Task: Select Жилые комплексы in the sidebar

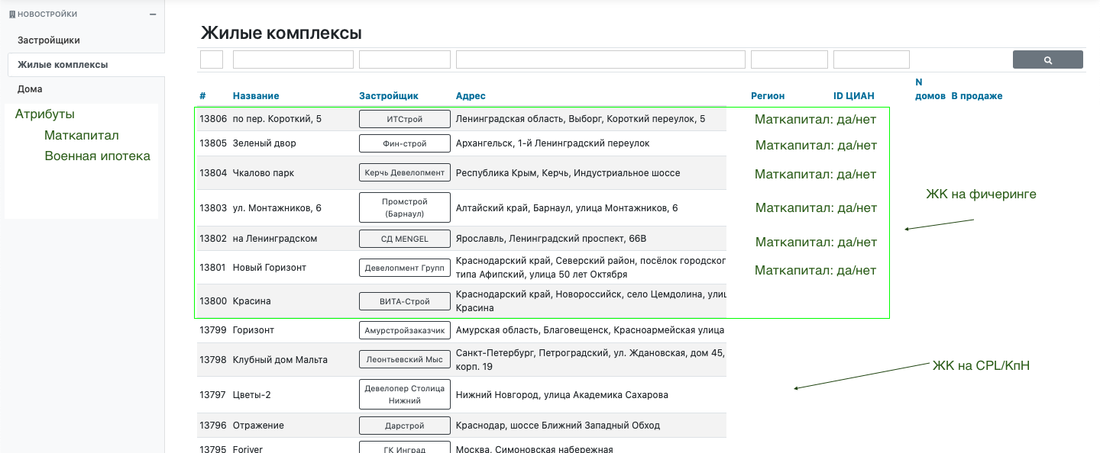Action: point(63,65)
